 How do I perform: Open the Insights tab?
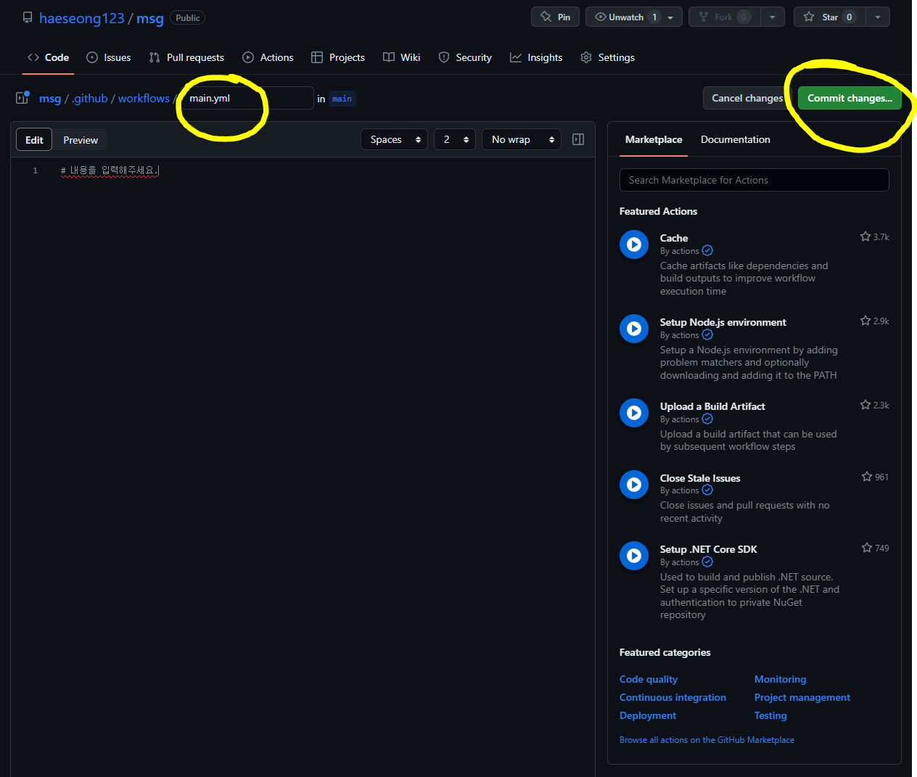coord(536,57)
